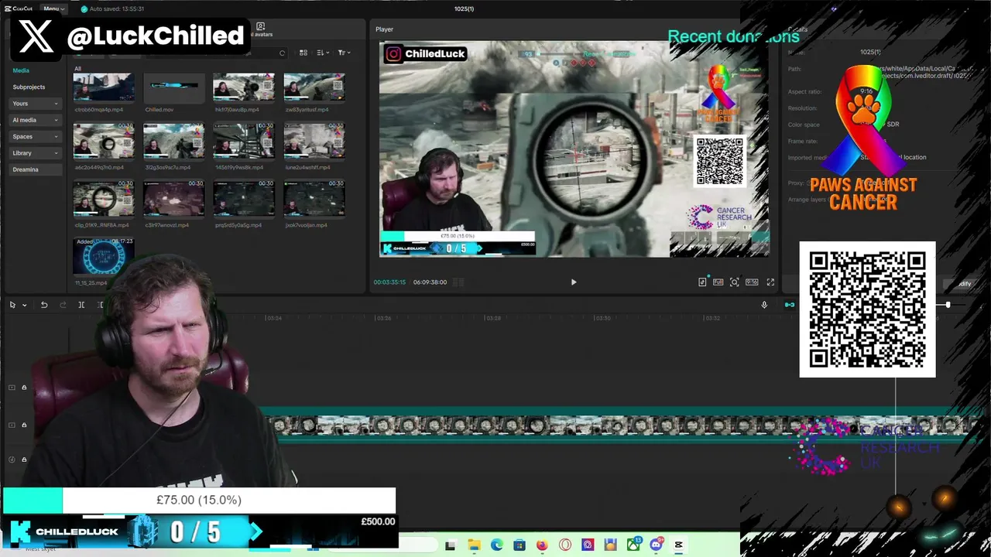Adjust the timeline zoom slider handle

[x=948, y=305]
